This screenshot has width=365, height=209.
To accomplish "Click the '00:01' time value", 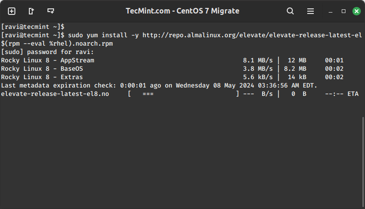I will coord(334,61).
